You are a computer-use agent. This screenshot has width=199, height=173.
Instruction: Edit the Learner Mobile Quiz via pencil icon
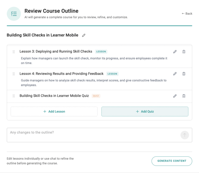pos(175,96)
